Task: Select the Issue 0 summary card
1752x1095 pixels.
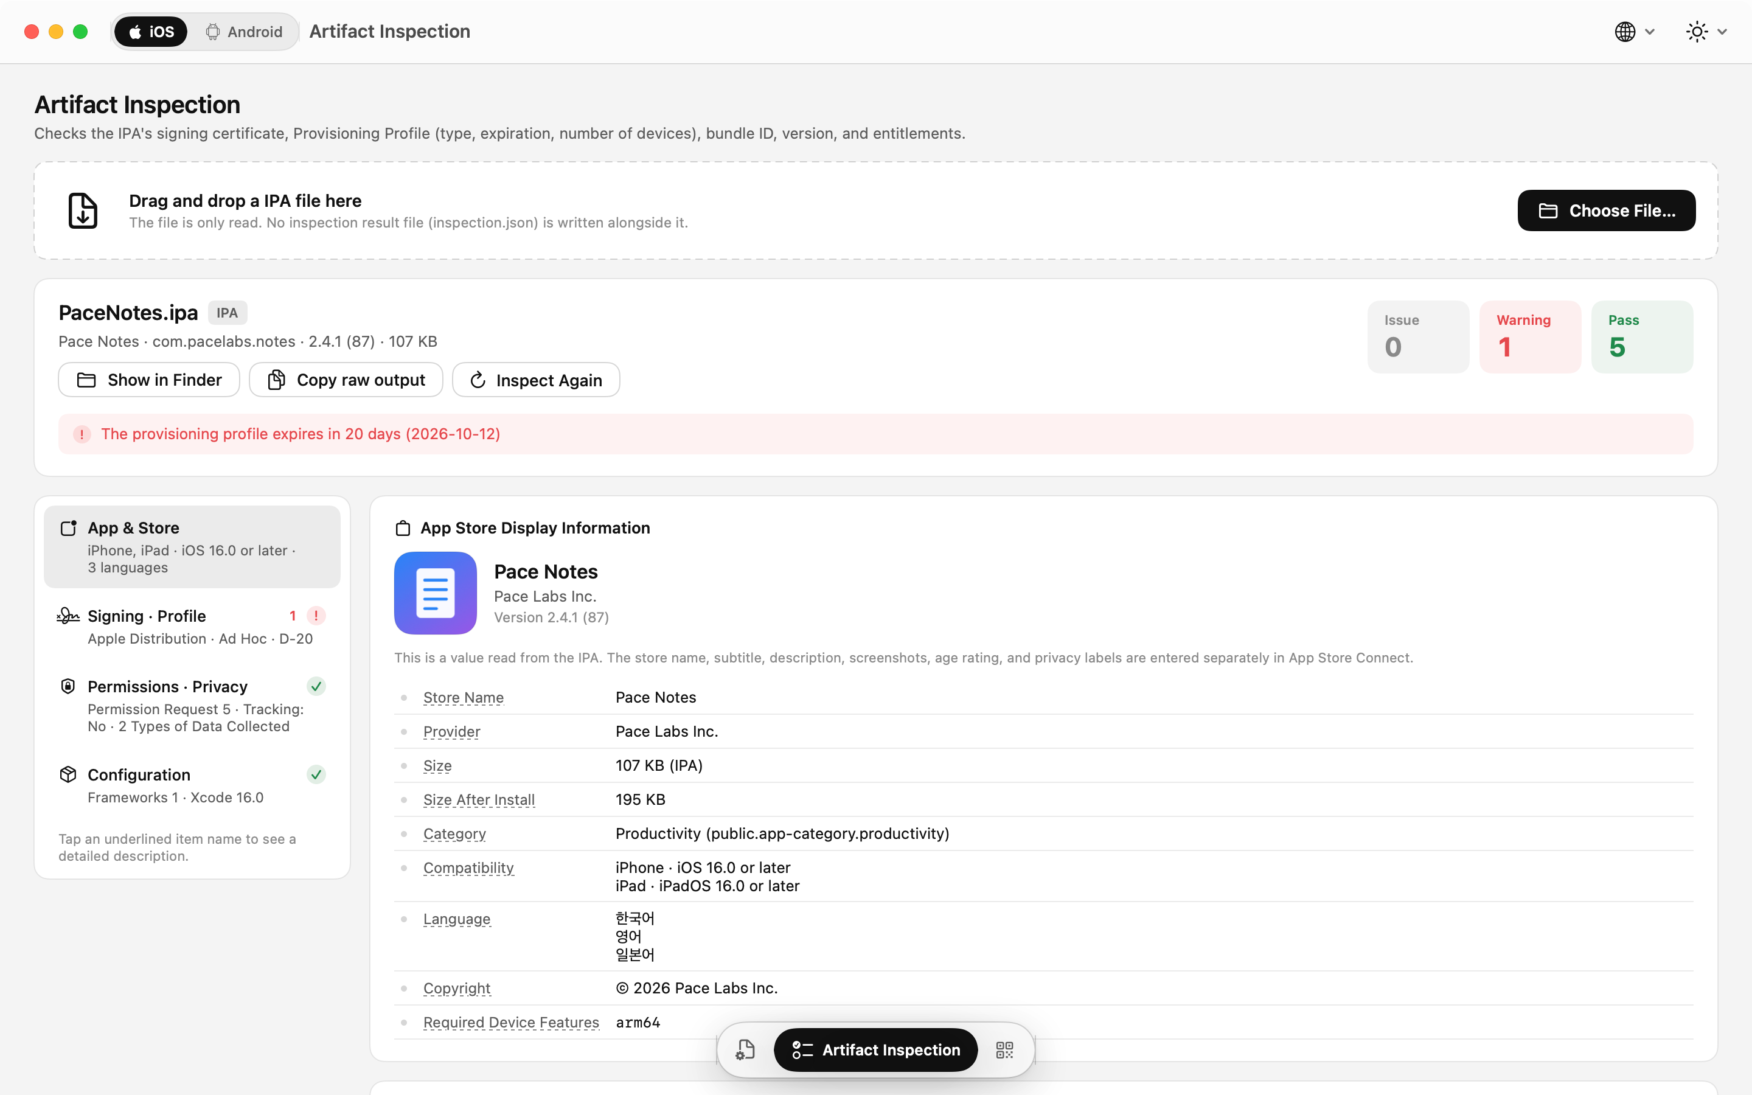Action: (1417, 337)
